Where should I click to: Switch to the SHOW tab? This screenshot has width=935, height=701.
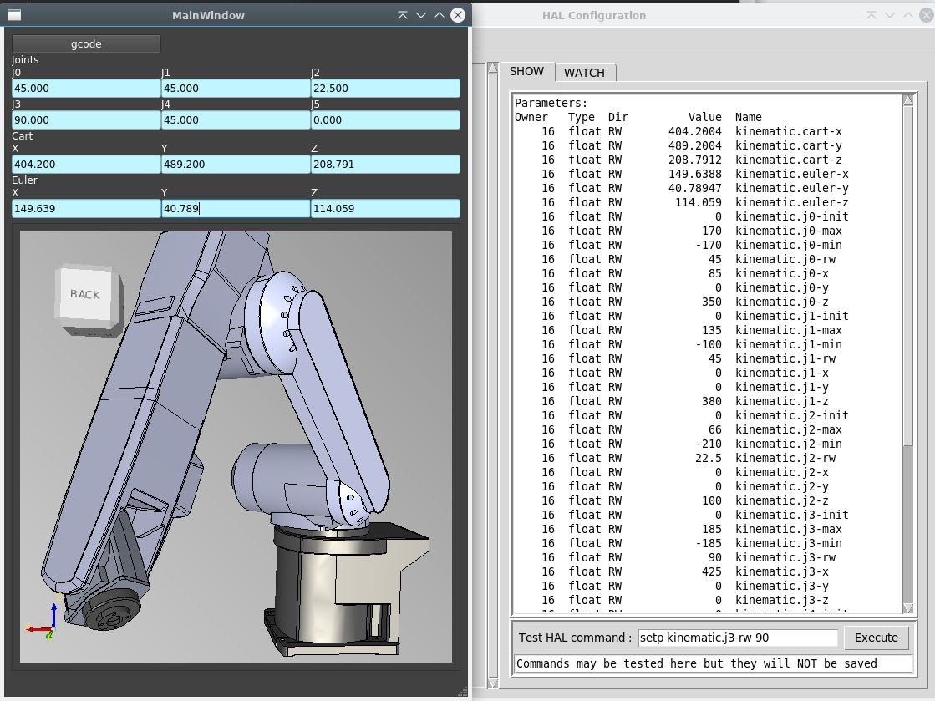click(526, 72)
